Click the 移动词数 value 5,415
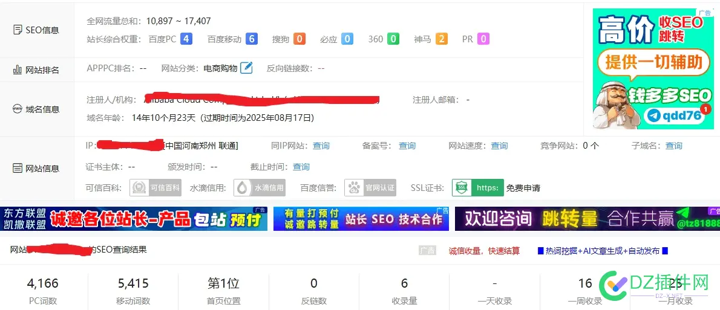 tap(133, 283)
